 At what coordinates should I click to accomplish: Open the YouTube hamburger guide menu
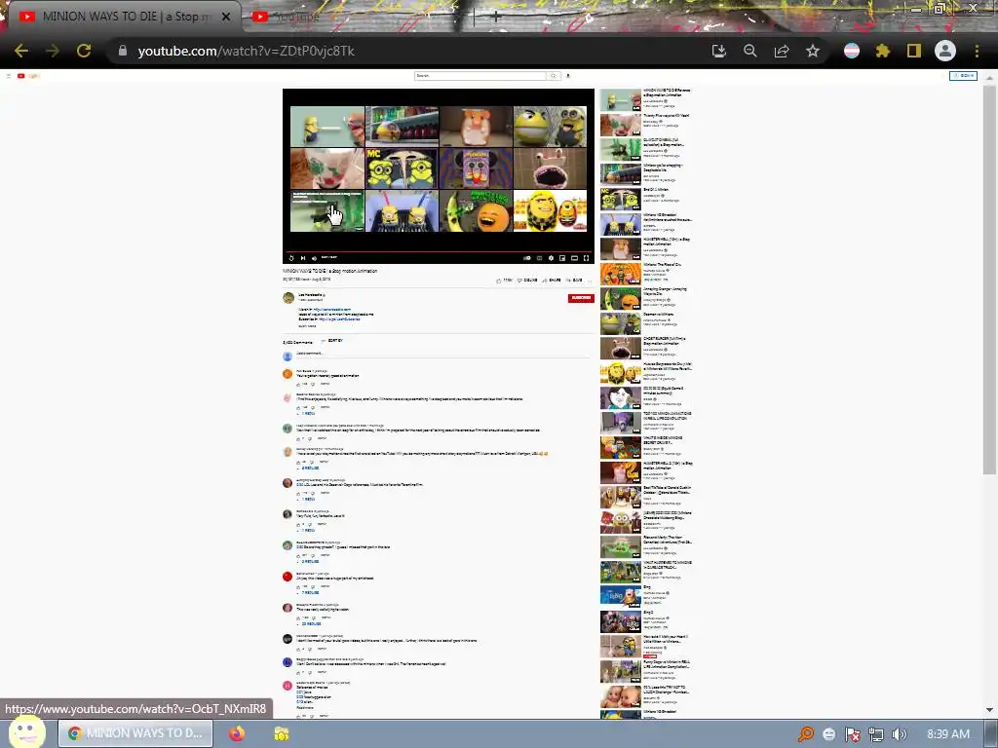(8, 76)
